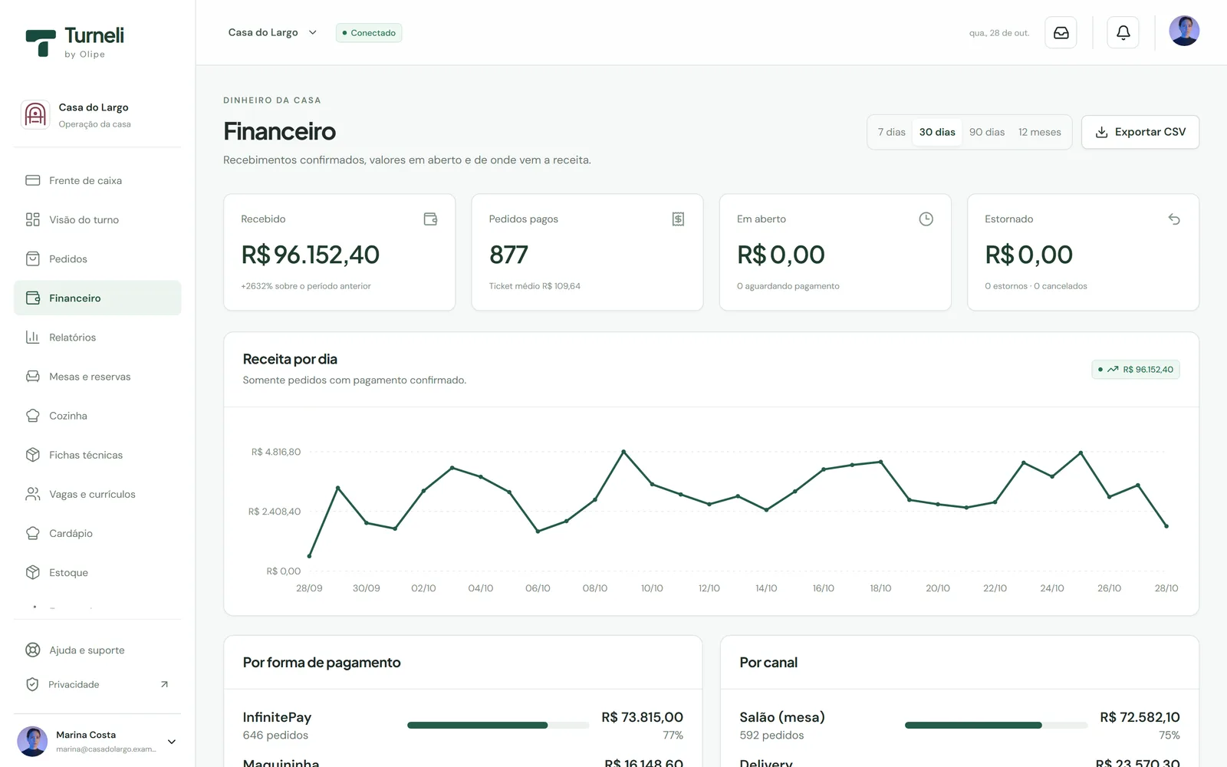Image resolution: width=1227 pixels, height=767 pixels.
Task: Open Ajuda e suporte link
Action: 97,650
